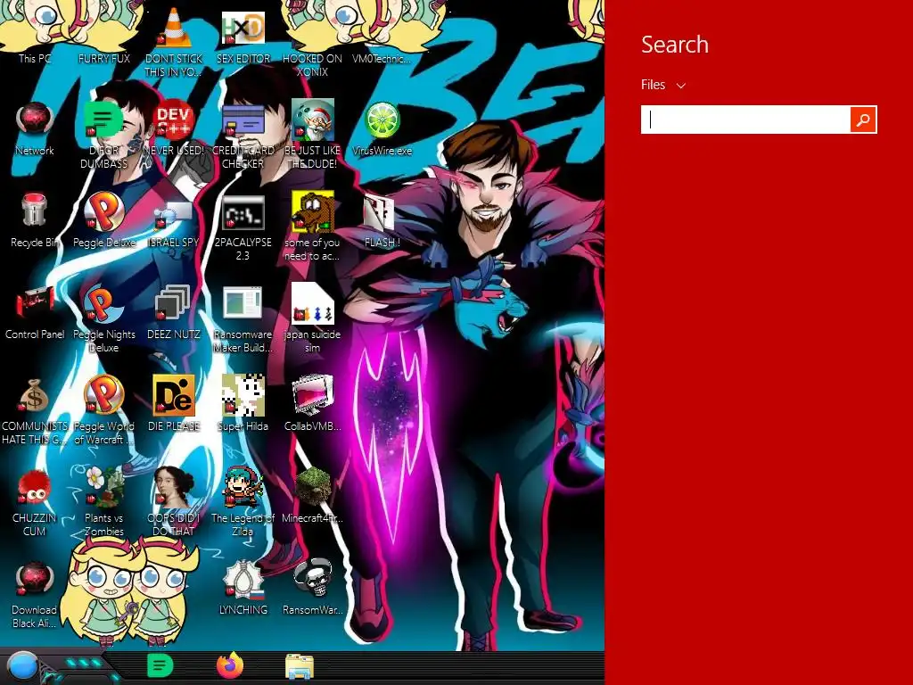Select OOPS DID I DO THAT icon
913x685 pixels.
174,501
